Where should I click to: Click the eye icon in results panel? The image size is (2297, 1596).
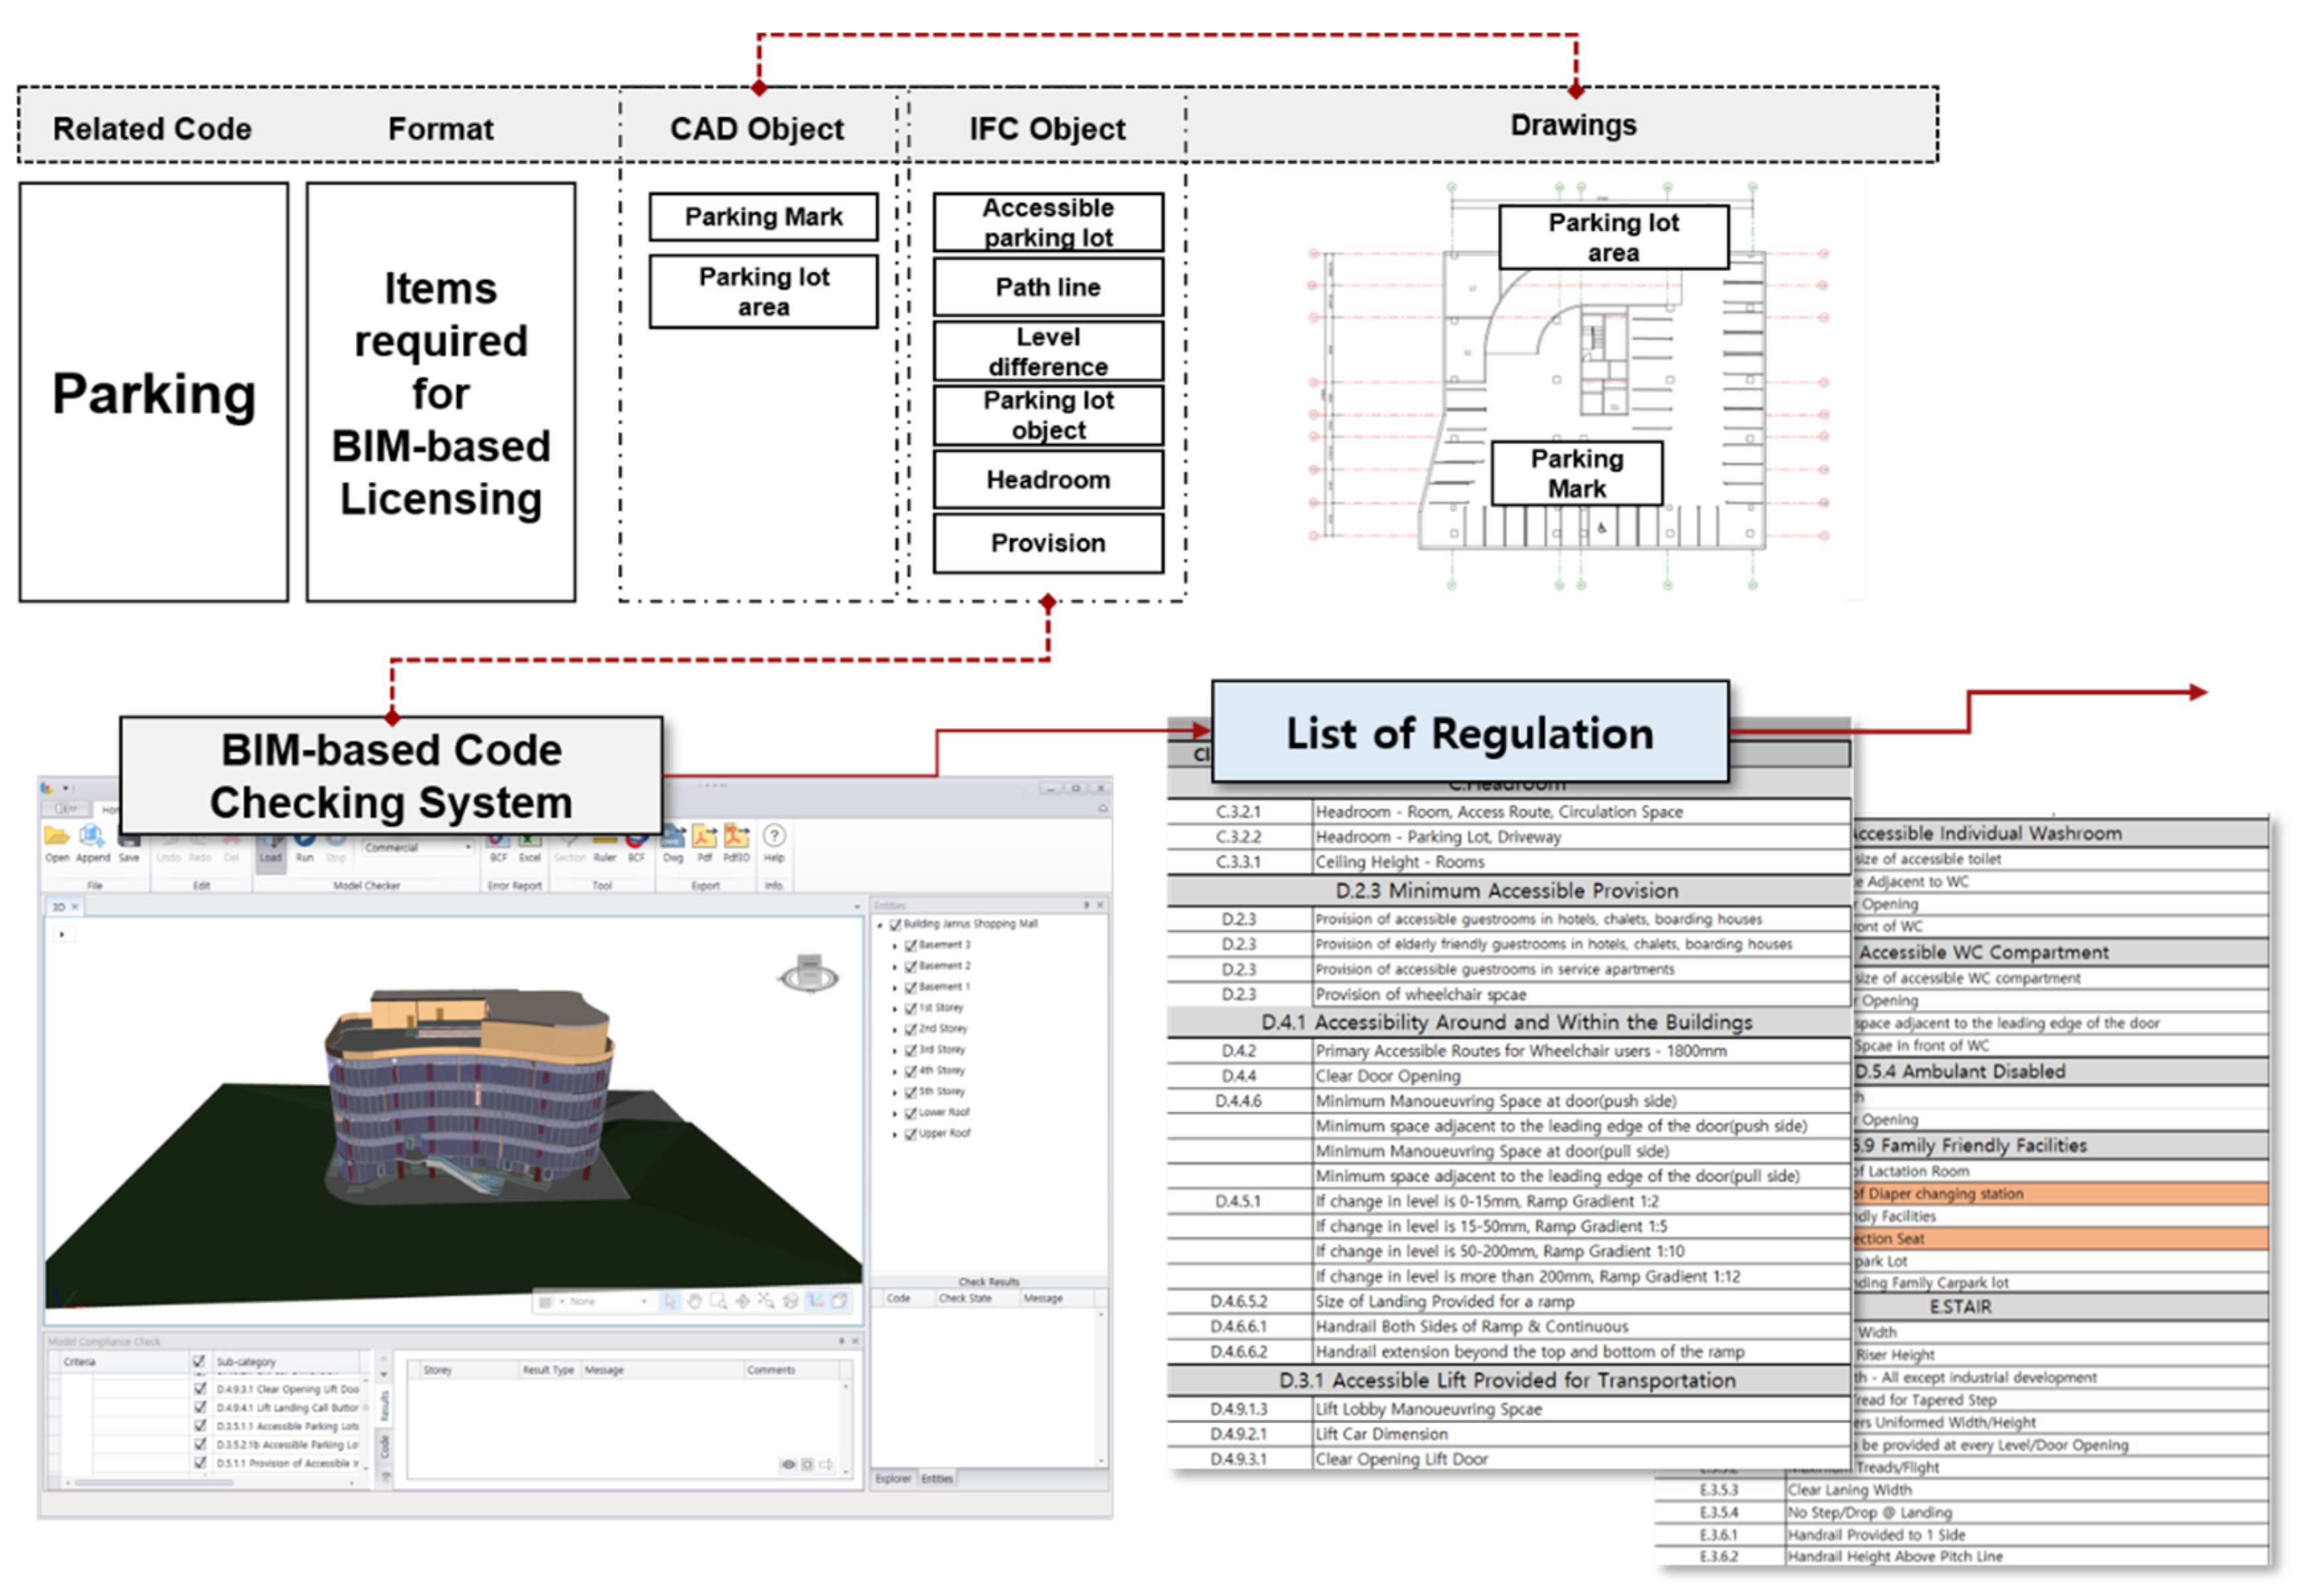788,1465
